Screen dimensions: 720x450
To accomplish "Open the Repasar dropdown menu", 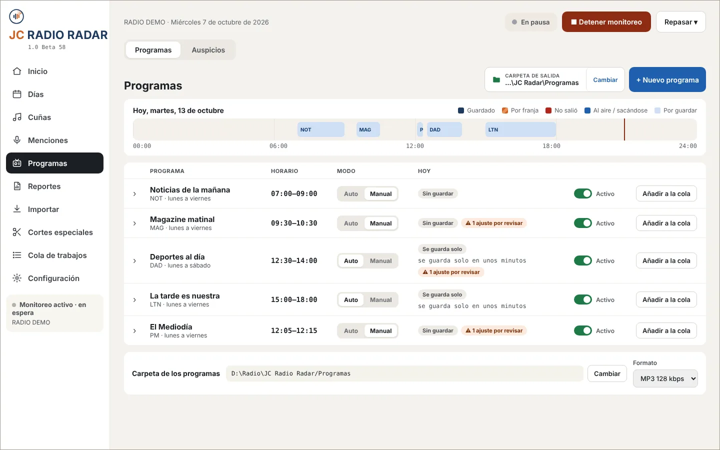I will click(x=681, y=22).
